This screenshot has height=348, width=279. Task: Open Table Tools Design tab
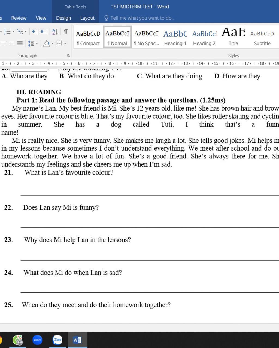63,18
